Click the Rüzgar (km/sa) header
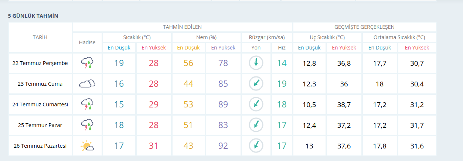Viewport: 463px width, 161px height. (266, 37)
